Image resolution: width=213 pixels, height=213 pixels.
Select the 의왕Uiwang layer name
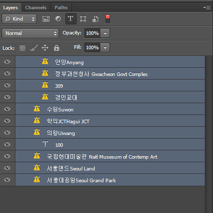pos(61,133)
